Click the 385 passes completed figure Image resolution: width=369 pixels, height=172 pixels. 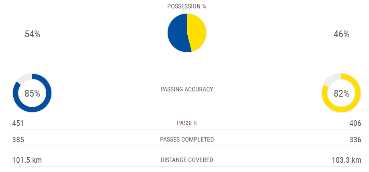tap(18, 140)
